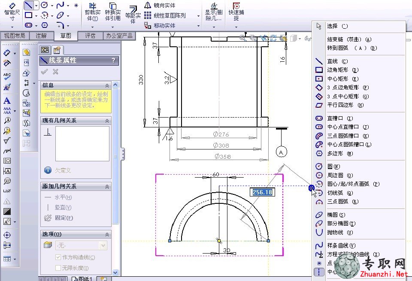Add 竖直(V) vertical relation
This screenshot has width=412, height=281.
coord(58,208)
